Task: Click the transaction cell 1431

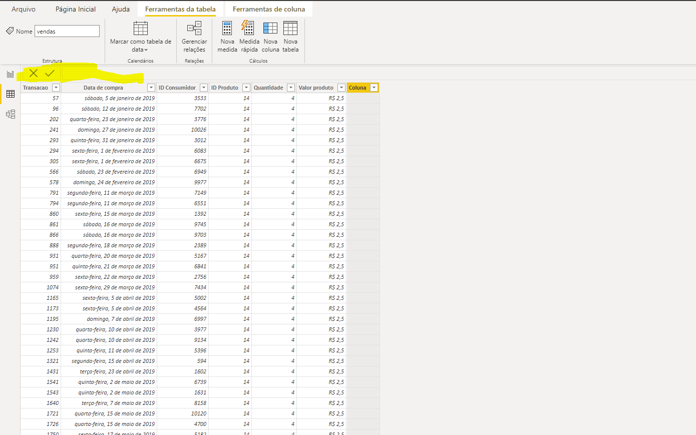Action: click(41, 371)
